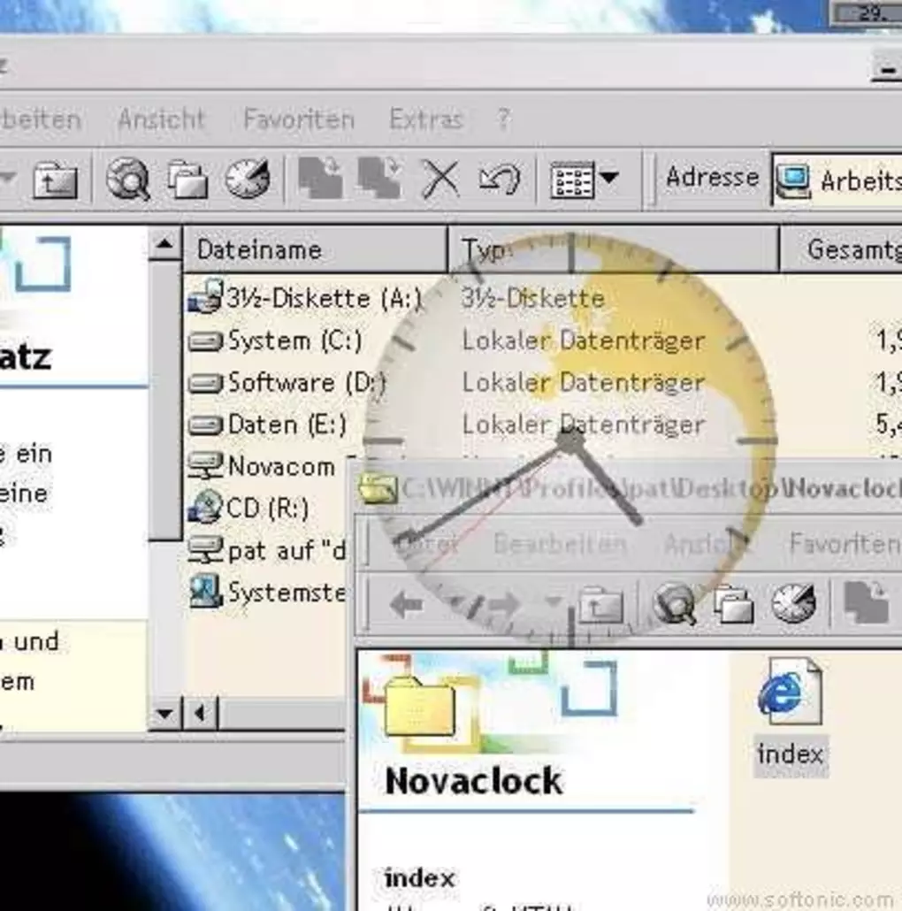Click the Delete X icon in the toolbar
This screenshot has width=902, height=911.
[440, 180]
